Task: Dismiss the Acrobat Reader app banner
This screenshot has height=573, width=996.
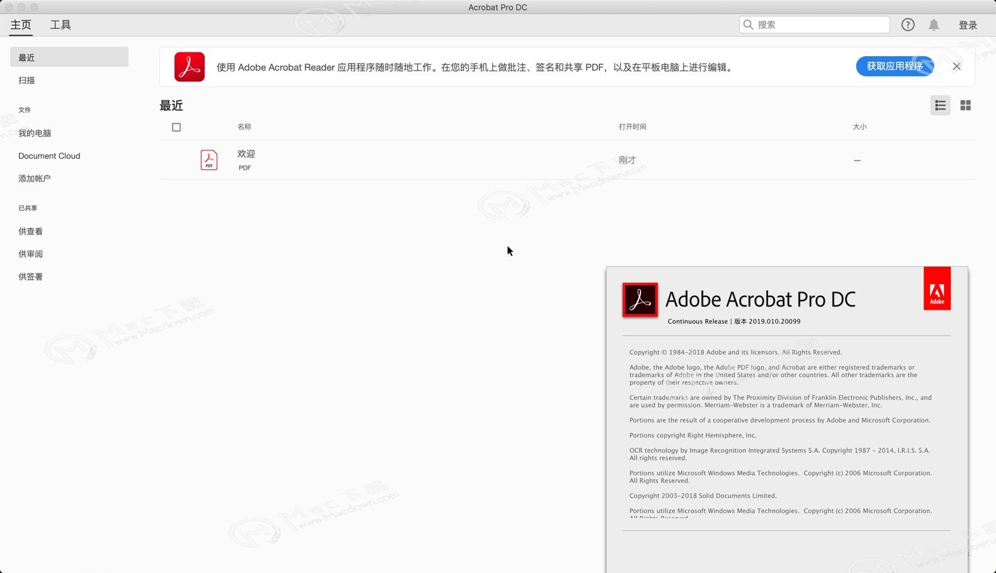Action: coord(956,66)
